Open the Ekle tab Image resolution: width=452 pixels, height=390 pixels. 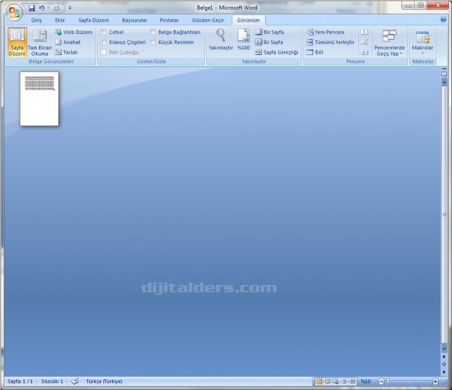pos(60,20)
